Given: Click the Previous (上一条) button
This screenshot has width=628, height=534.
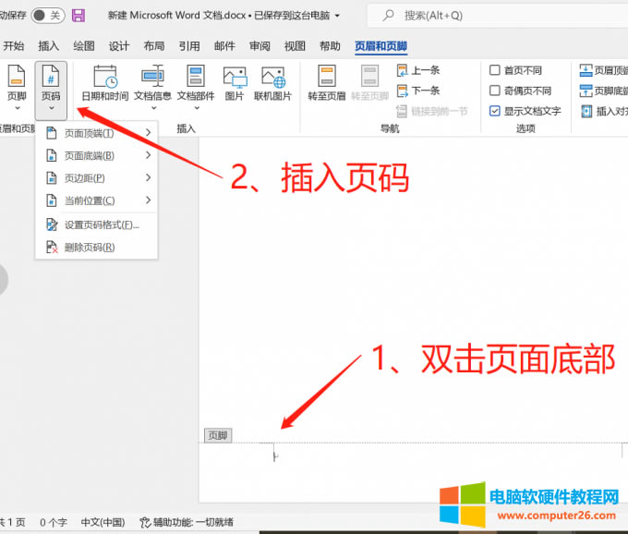Looking at the screenshot, I should click(418, 70).
